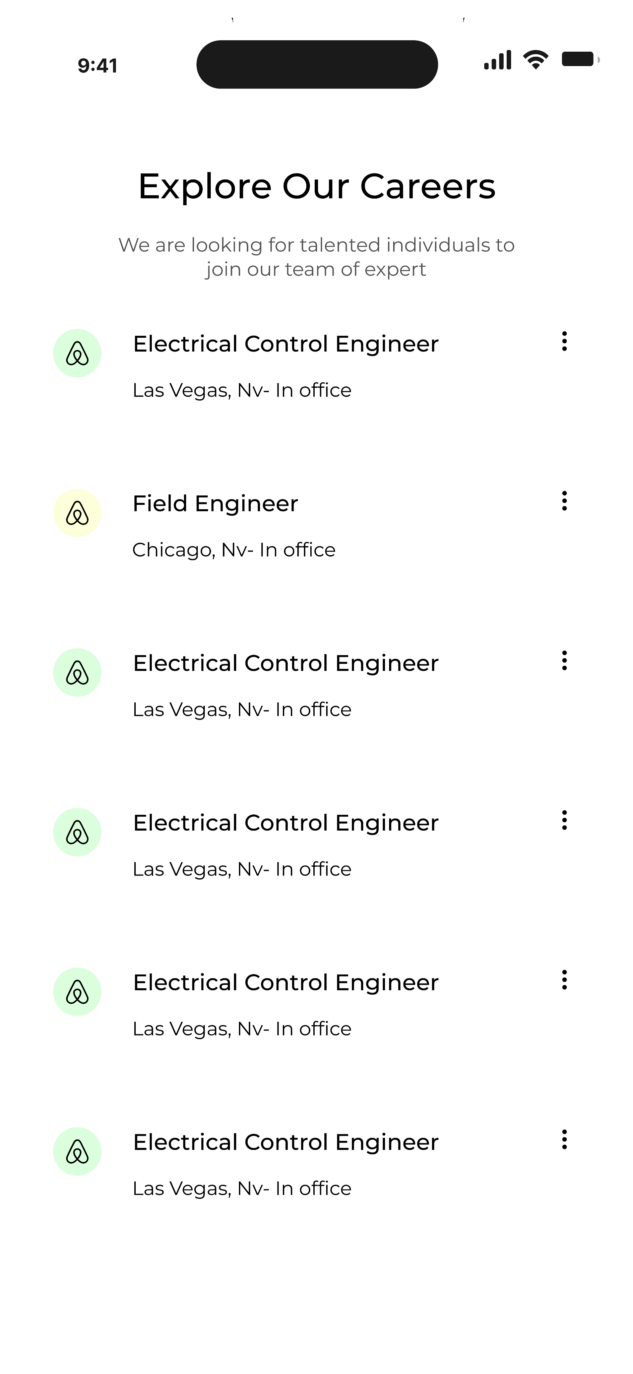Click the green logo of first job listing
This screenshot has height=1374, width=633.
[x=77, y=353]
